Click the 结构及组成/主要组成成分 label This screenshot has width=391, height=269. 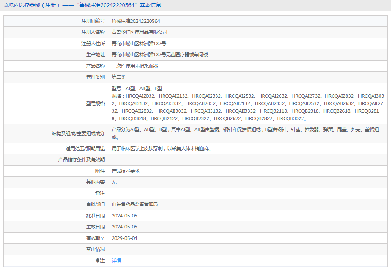pos(78,133)
